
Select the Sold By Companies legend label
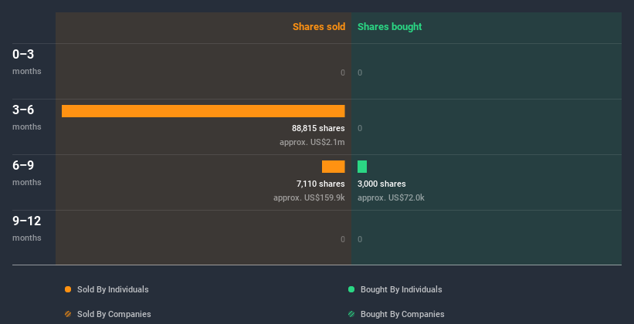point(114,314)
